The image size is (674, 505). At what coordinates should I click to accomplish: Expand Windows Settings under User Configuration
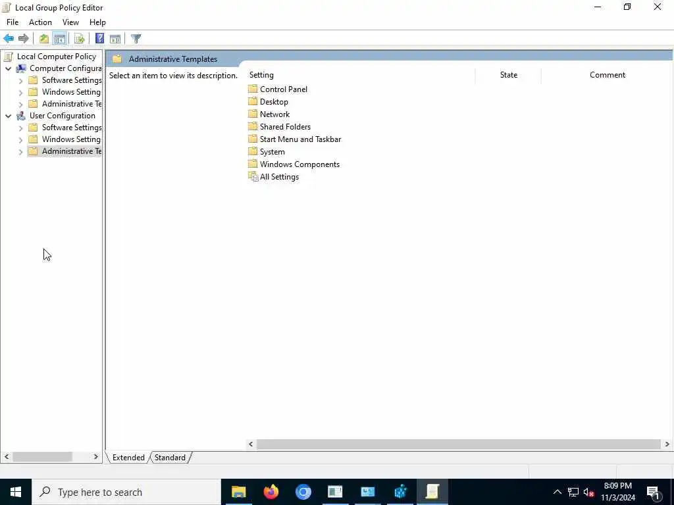tap(20, 139)
